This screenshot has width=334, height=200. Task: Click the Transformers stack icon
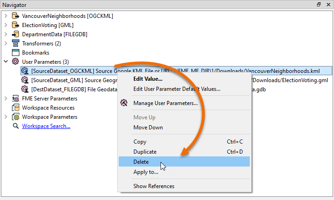pos(15,44)
